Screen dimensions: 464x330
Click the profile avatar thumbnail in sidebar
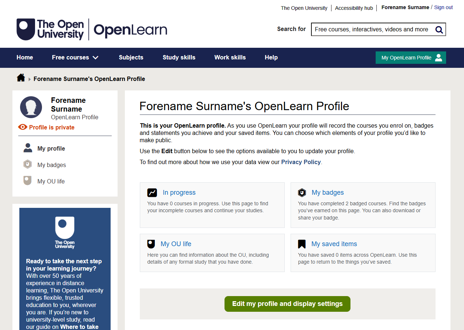[31, 107]
